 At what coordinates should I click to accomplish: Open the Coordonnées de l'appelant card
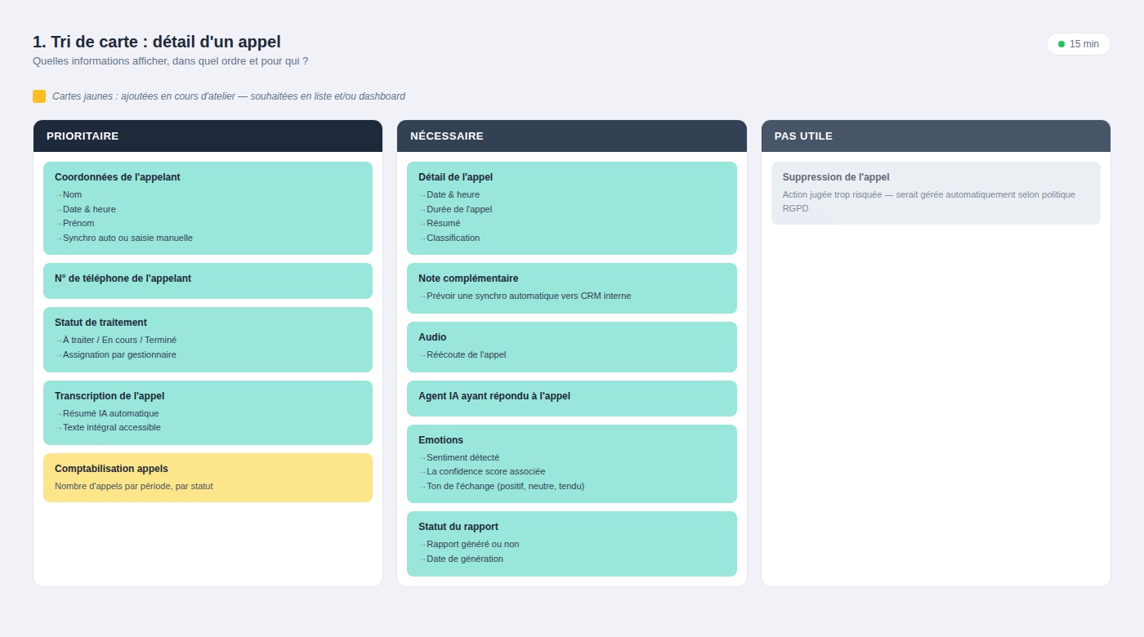click(x=208, y=208)
